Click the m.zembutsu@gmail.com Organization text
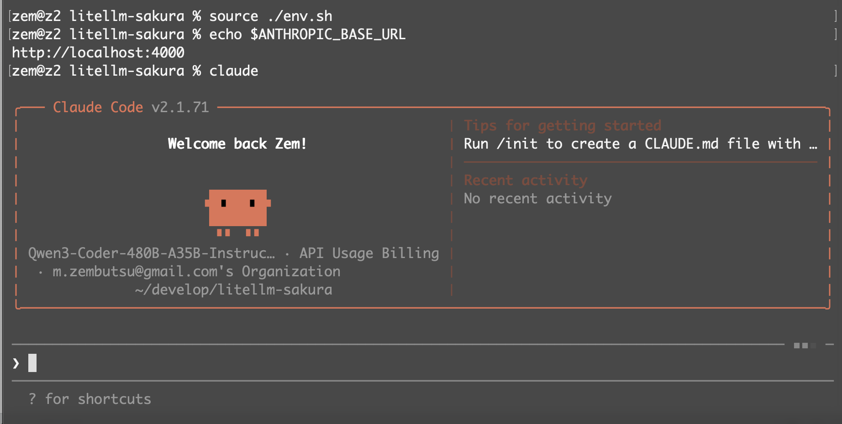 pyautogui.click(x=196, y=272)
